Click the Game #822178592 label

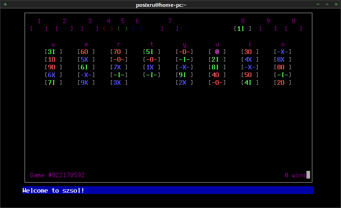57,175
